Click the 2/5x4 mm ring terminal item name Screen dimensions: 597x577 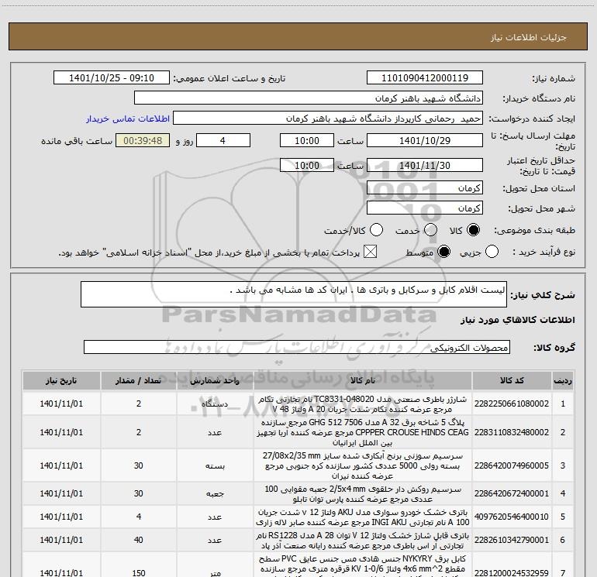tap(363, 493)
